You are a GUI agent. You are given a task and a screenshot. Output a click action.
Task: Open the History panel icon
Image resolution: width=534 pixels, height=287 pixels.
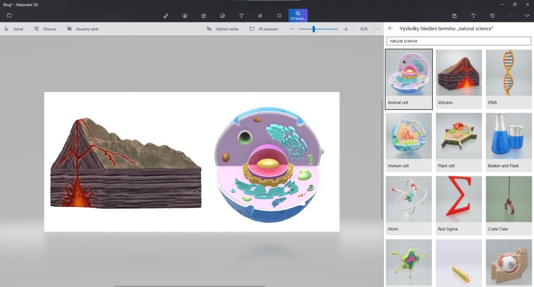pyautogui.click(x=492, y=16)
